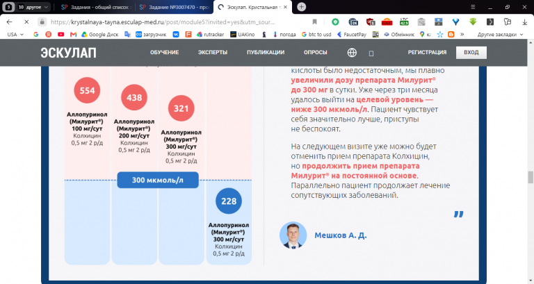Open the РЕГИСТРАЦИЯ link
The image size is (534, 284).
pyautogui.click(x=427, y=52)
